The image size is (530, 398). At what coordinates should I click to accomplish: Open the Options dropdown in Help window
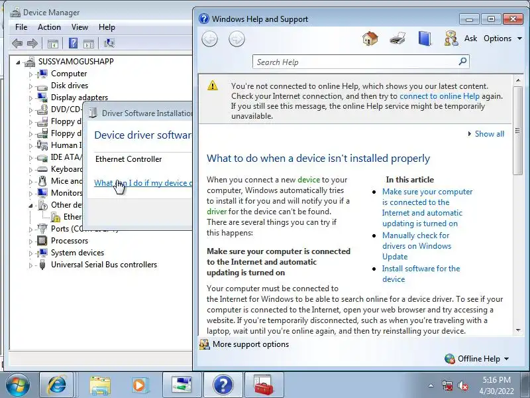click(503, 38)
